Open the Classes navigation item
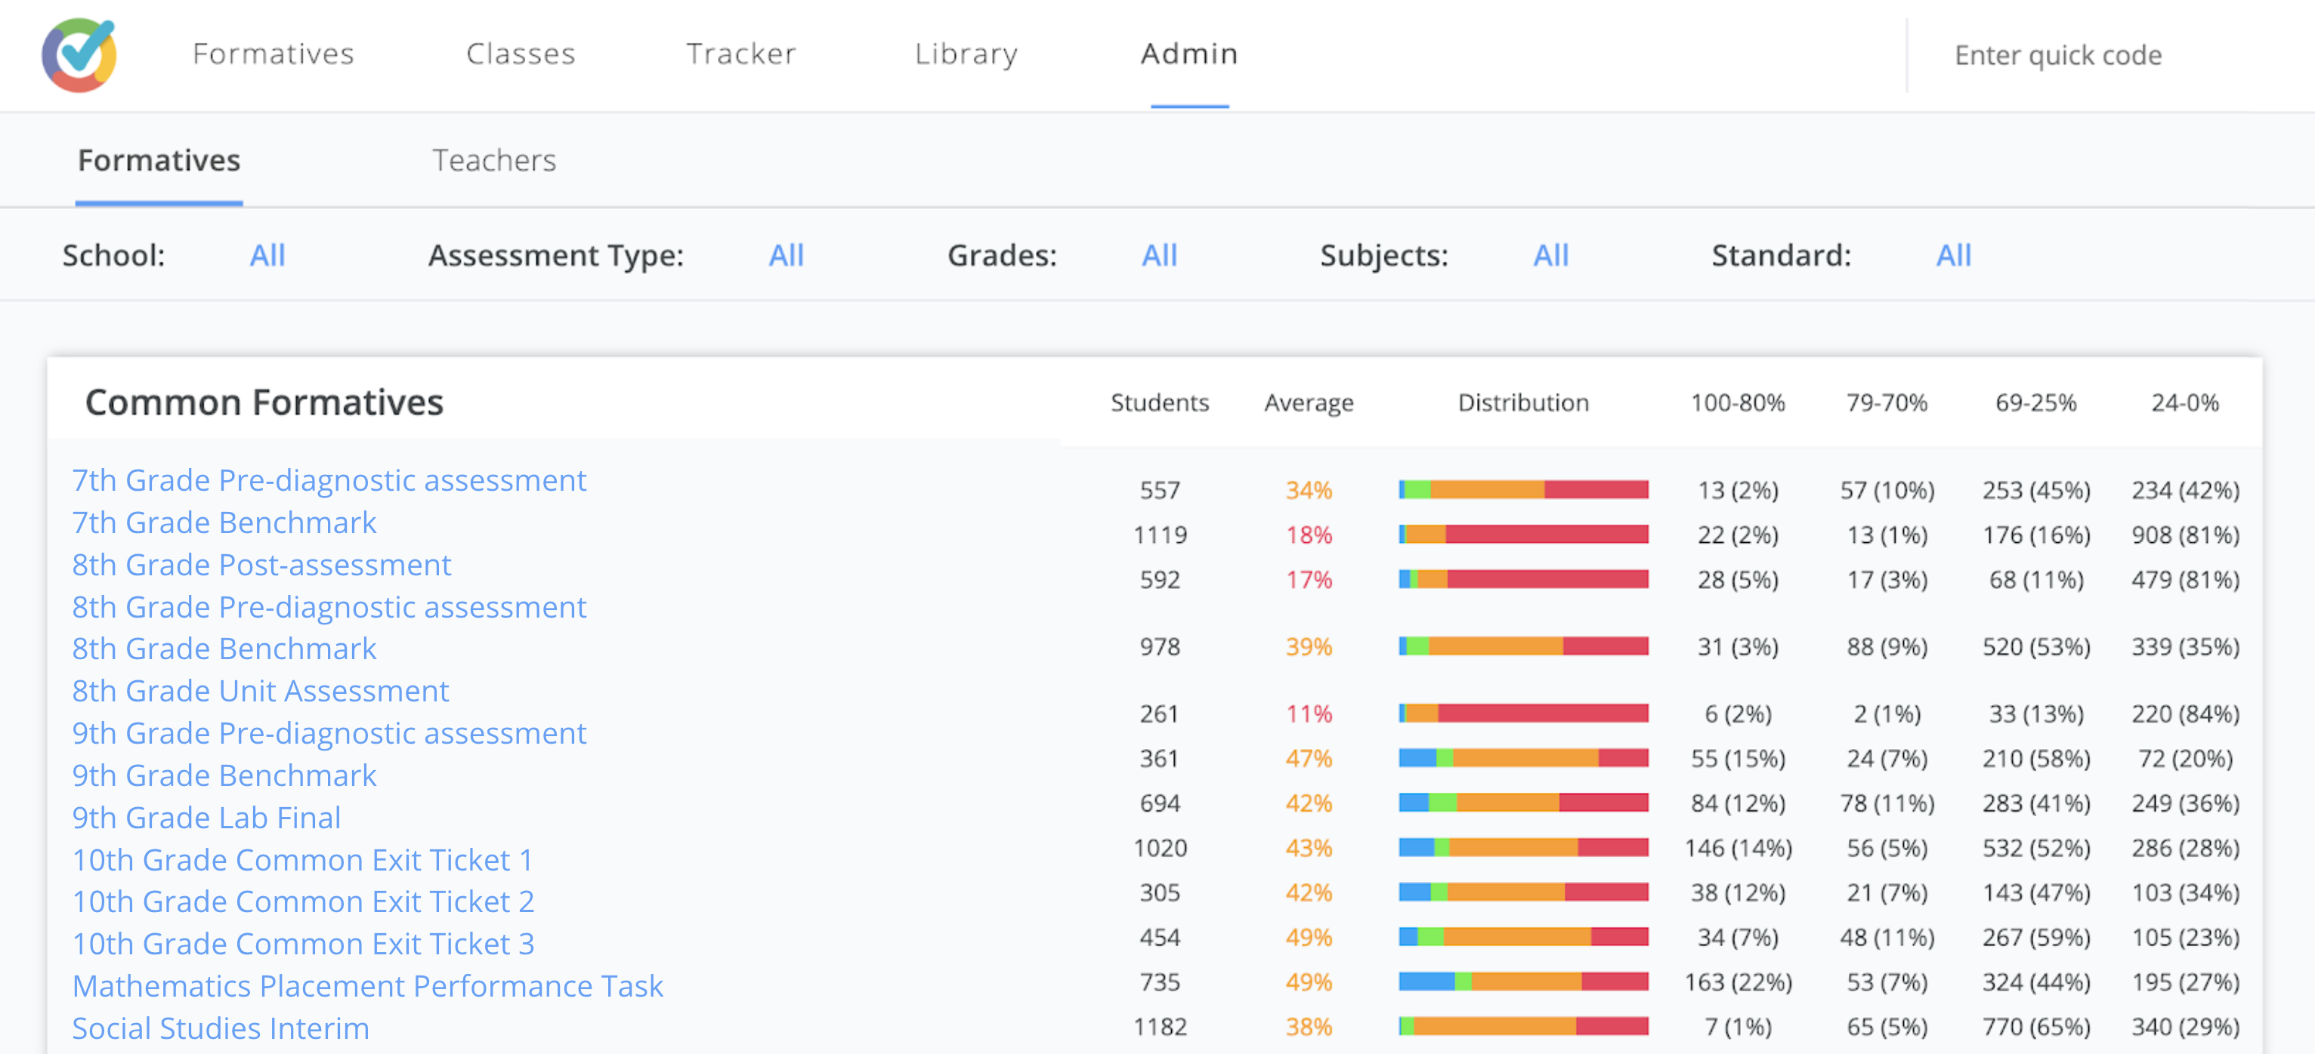Viewport: 2315px width, 1054px height. pos(521,54)
